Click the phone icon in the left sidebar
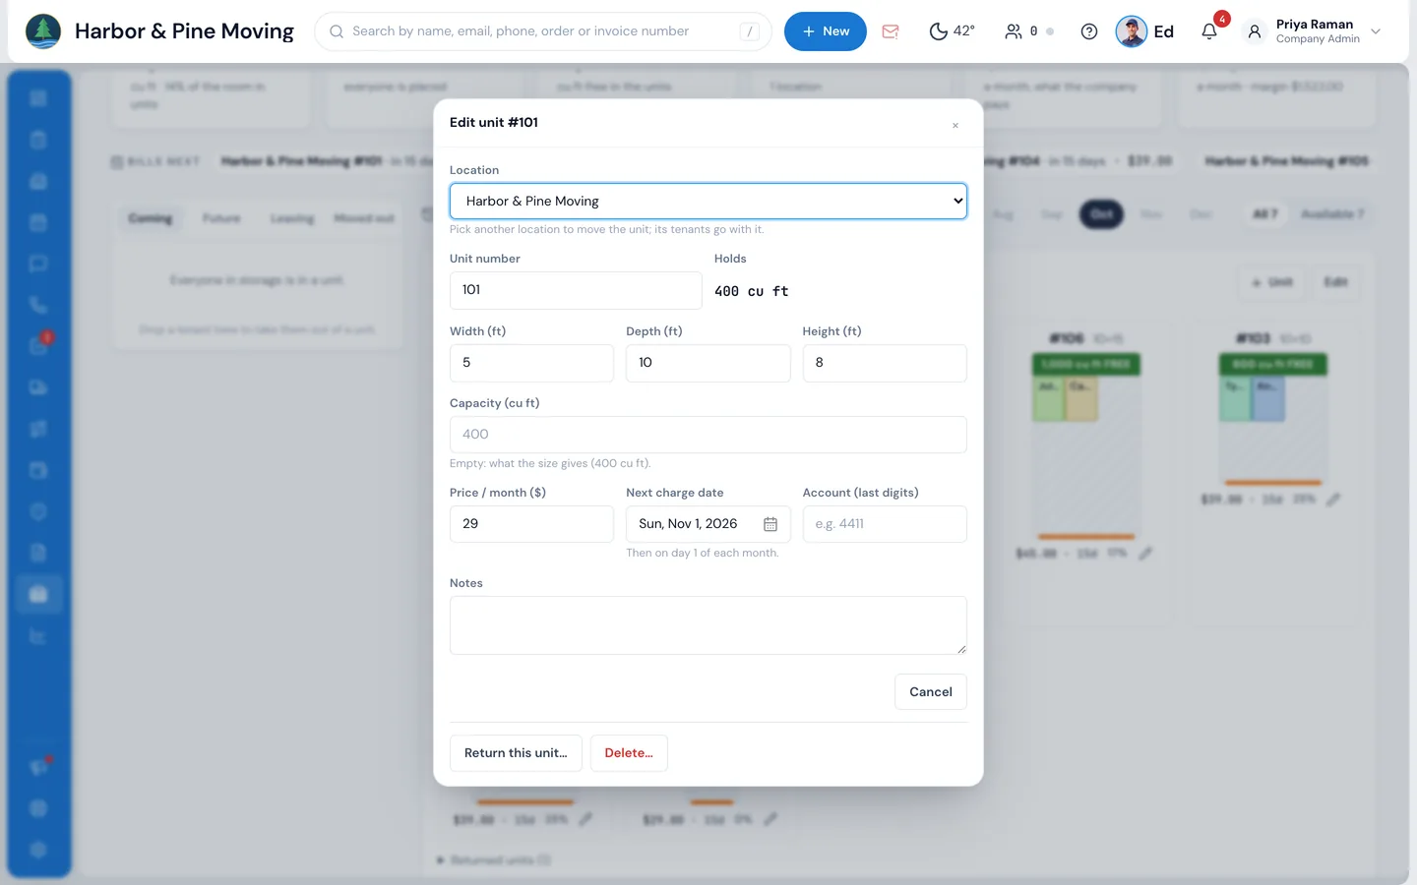The width and height of the screenshot is (1417, 885). (38, 305)
